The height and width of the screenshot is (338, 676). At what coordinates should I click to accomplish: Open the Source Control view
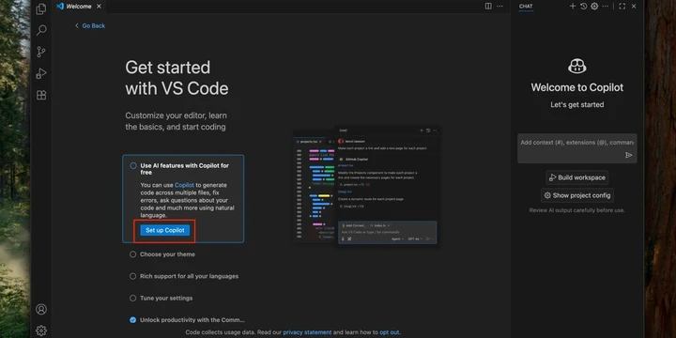(41, 52)
